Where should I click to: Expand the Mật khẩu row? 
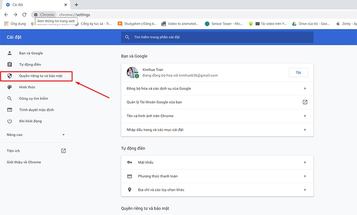pyautogui.click(x=217, y=163)
